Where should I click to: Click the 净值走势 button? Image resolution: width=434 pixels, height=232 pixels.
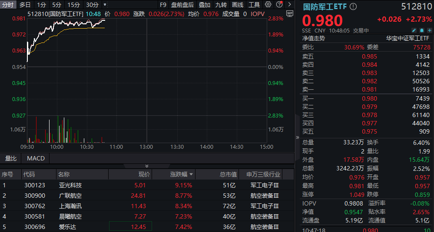[314, 38]
